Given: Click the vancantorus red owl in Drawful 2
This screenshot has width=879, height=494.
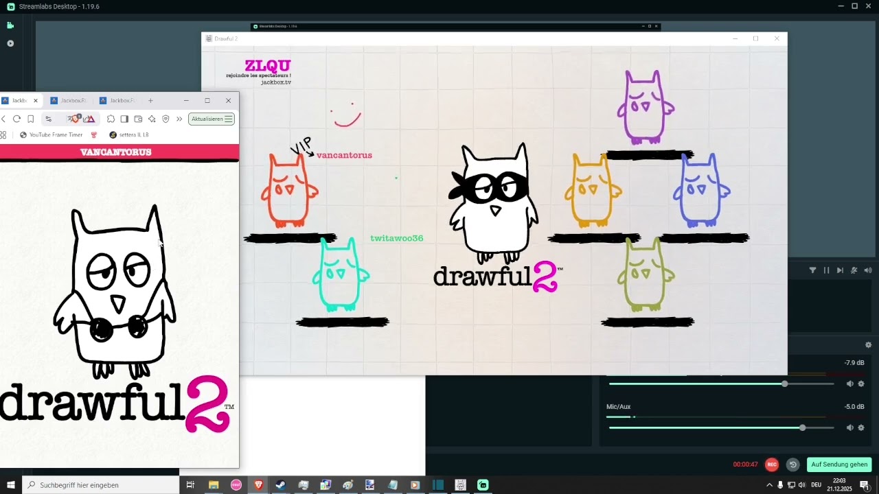Looking at the screenshot, I should coord(289,191).
